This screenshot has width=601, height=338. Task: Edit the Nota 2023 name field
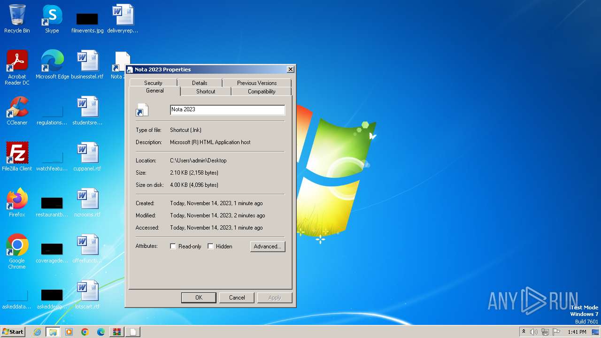pos(227,110)
